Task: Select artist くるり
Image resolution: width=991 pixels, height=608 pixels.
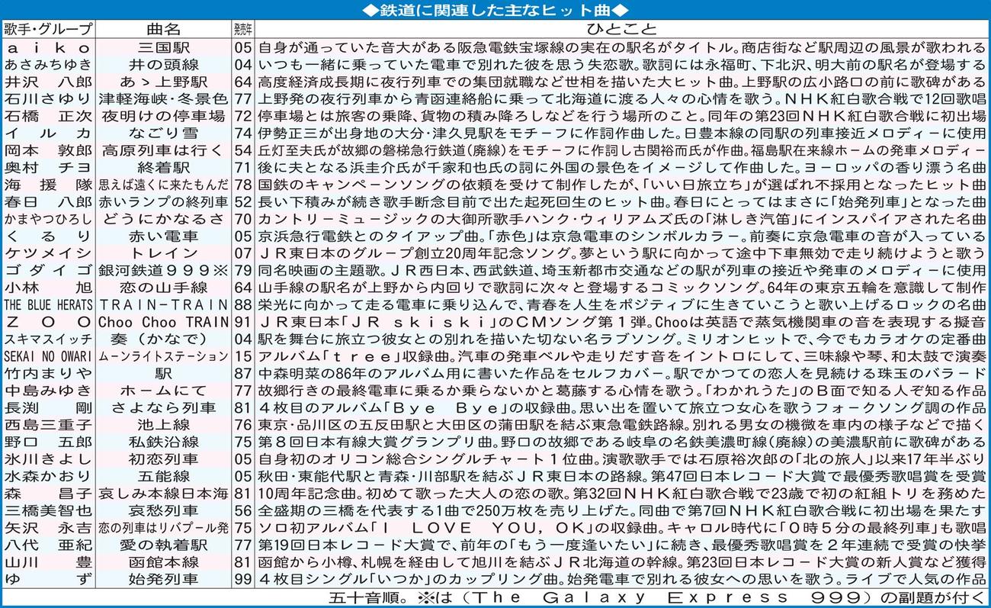Action: coord(48,236)
